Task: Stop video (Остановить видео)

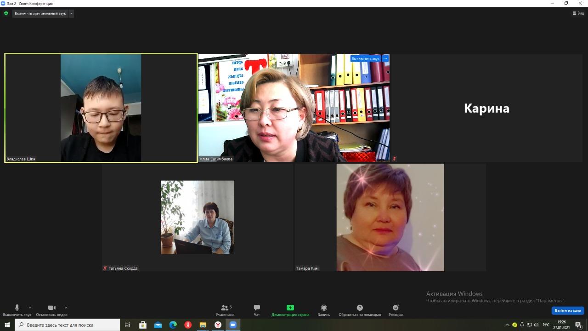Action: (x=51, y=310)
